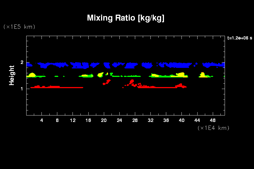Viewport: 254px width, 169px height.
Task: Click the "Mixing Ratio [kg/kg]" plot title
Action: 126,18
